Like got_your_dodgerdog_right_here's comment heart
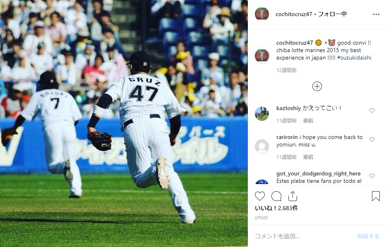The image size is (386, 247). tap(372, 176)
